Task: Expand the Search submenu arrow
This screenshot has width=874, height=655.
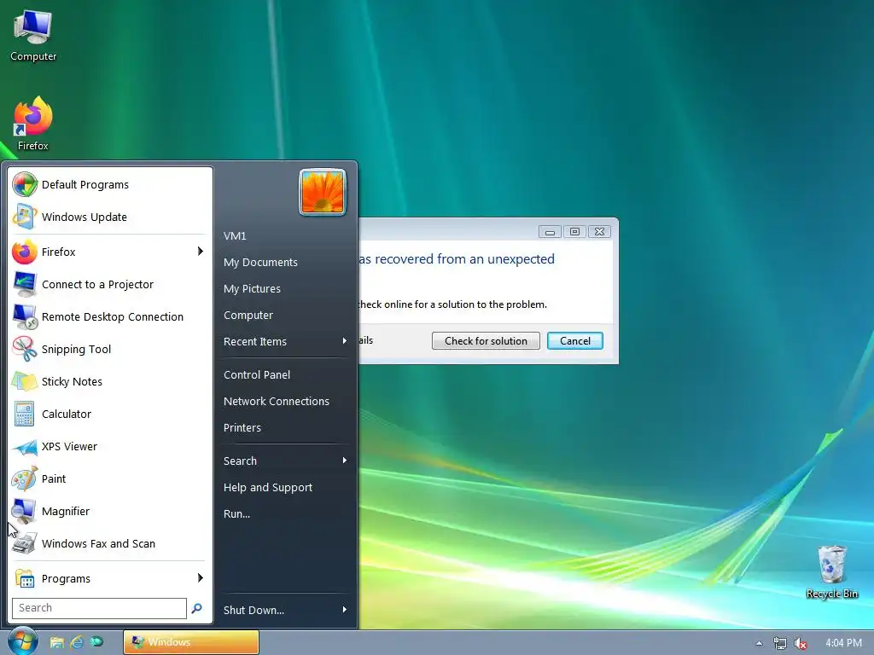Action: [345, 460]
